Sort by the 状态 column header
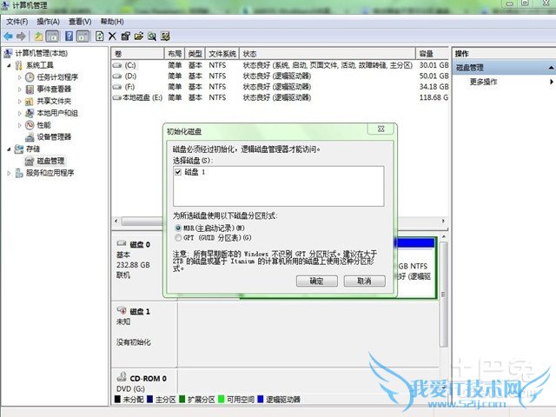This screenshot has width=556, height=417. click(x=327, y=54)
